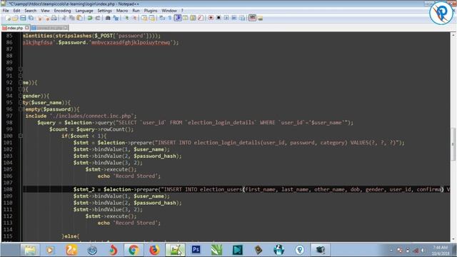The width and height of the screenshot is (457, 257).
Task: Create a new file via toolbar
Action: point(8,18)
